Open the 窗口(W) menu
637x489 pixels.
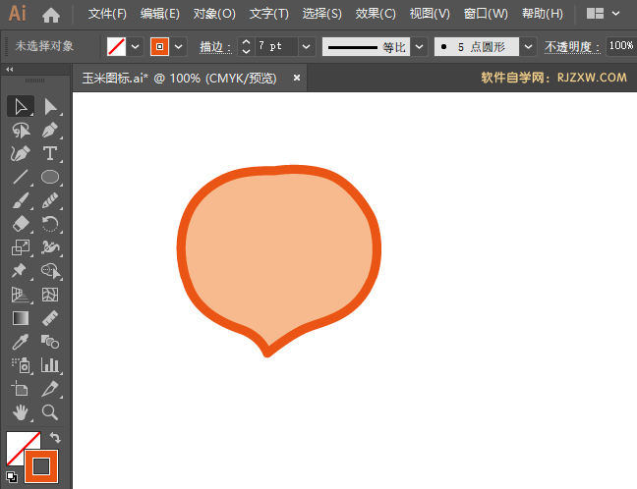click(x=486, y=14)
